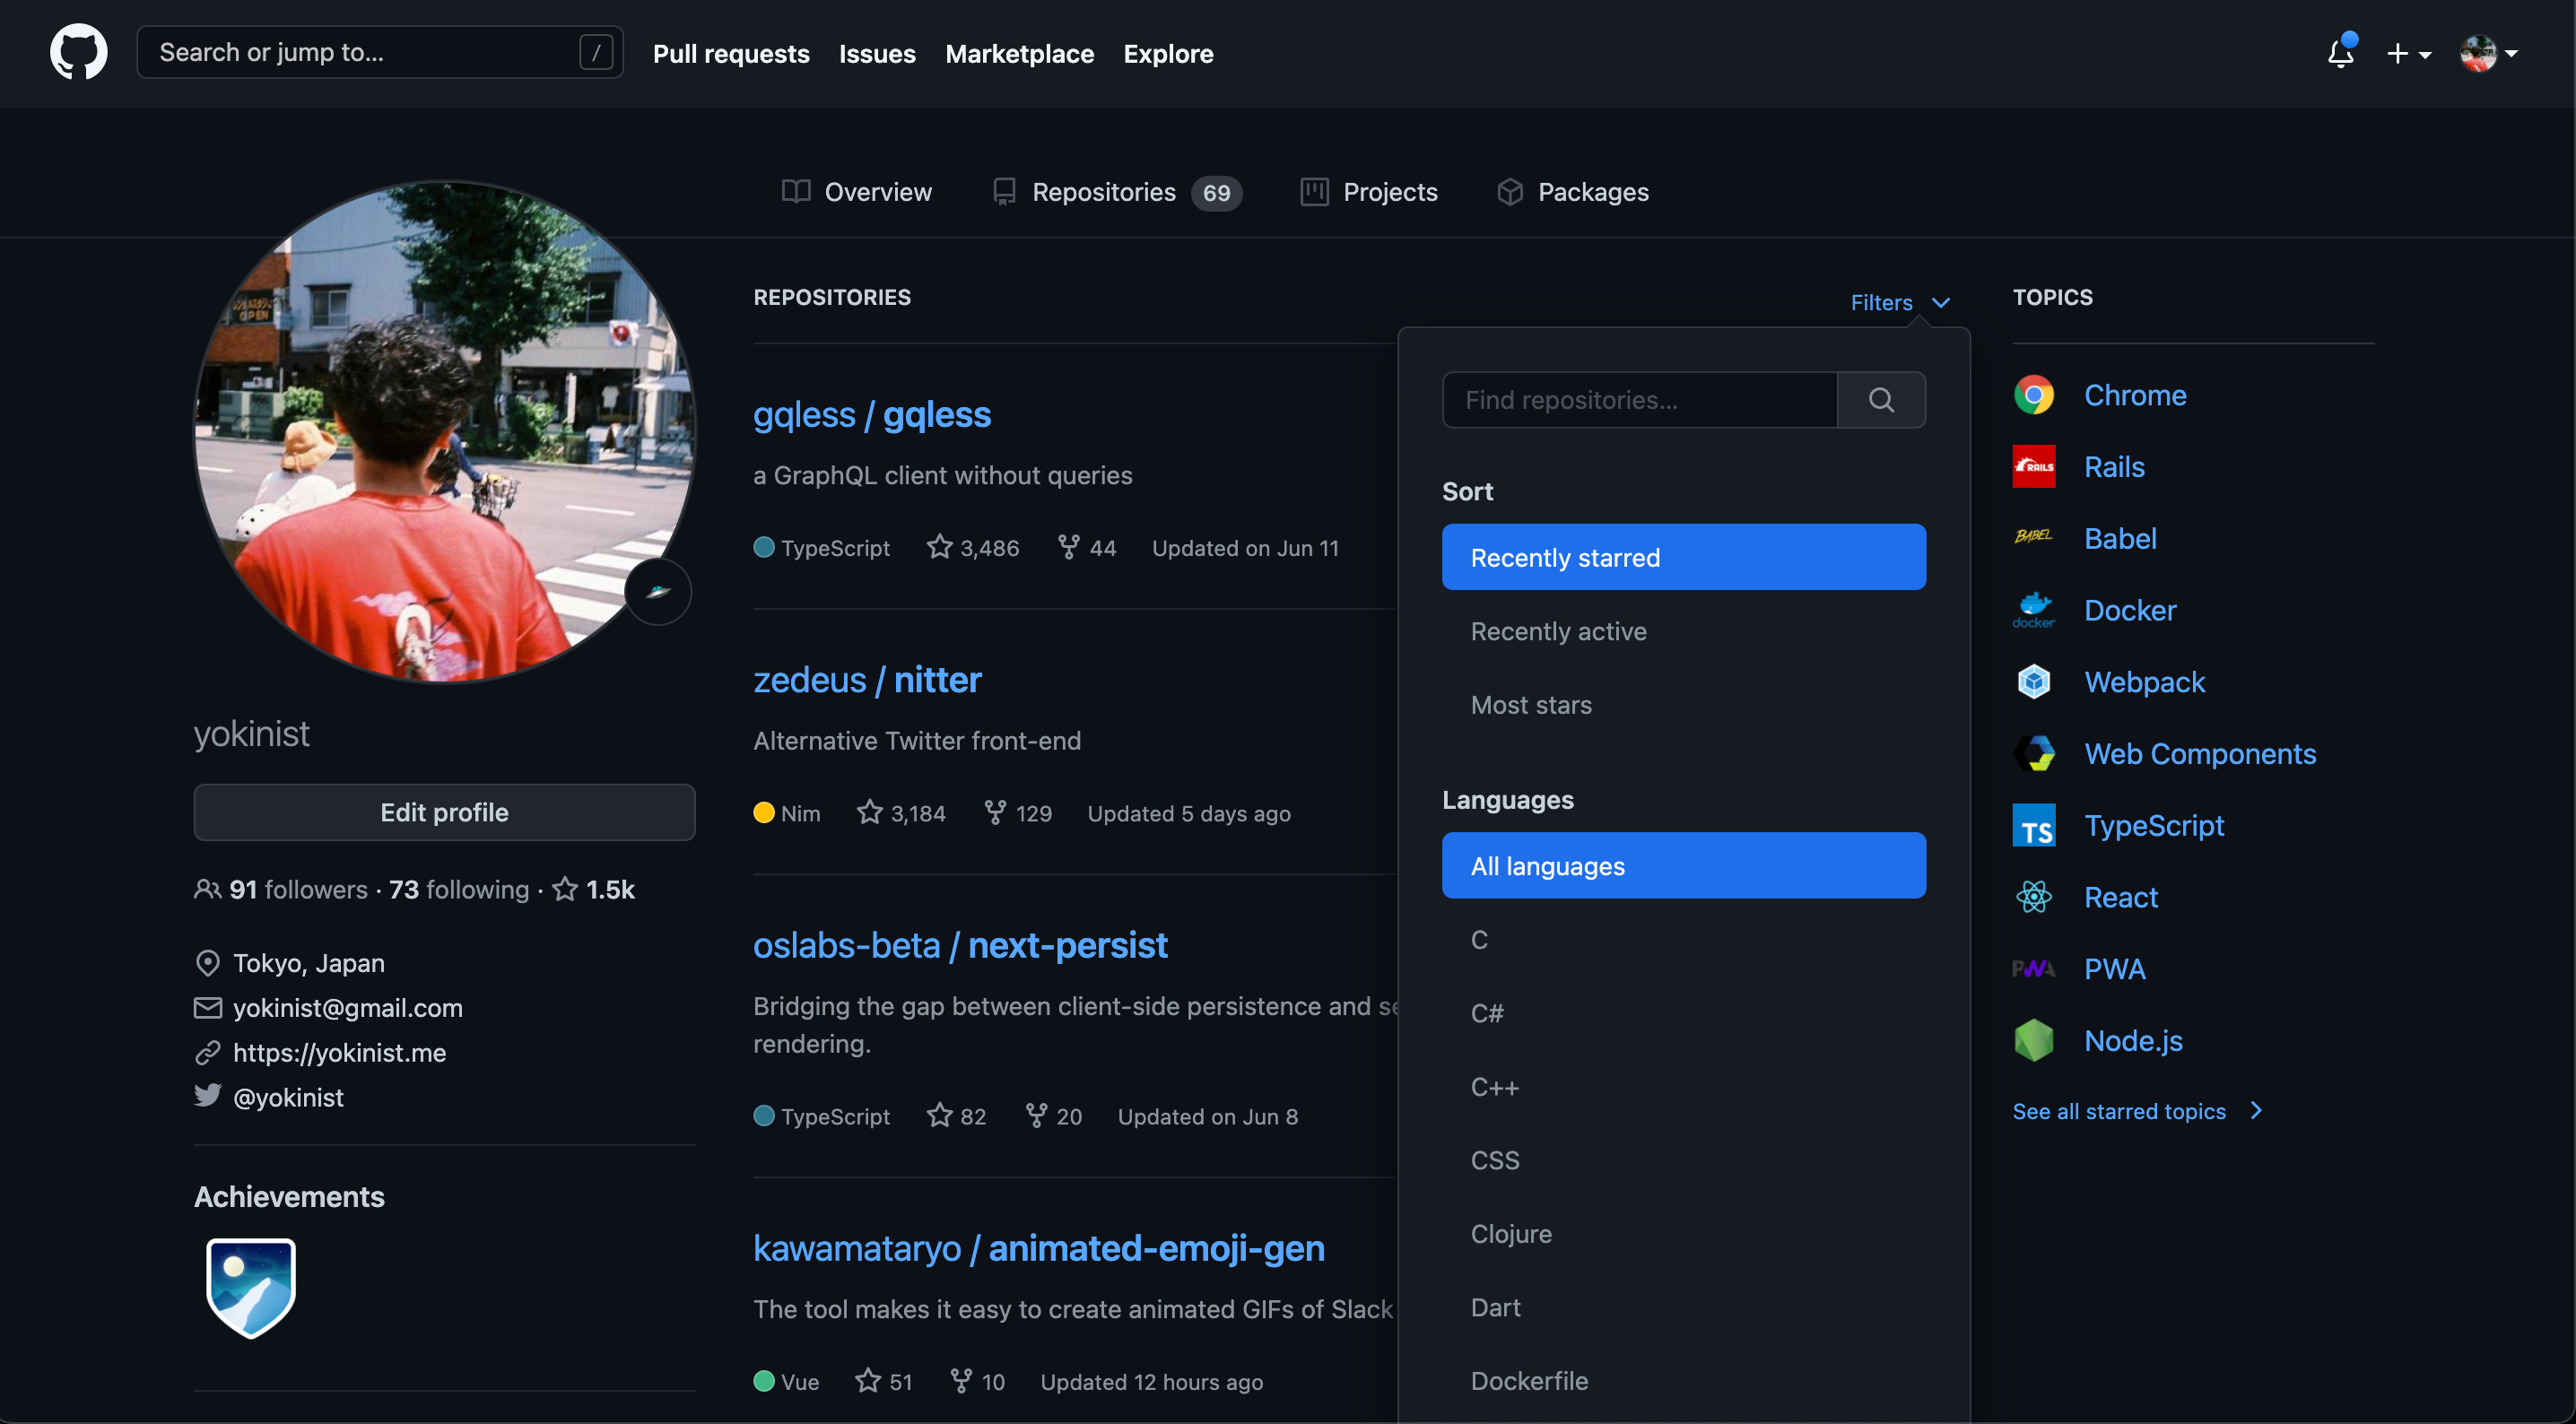Open the https://yokinist.me website link
Screen dimensions: 2576x1424
[x=339, y=1052]
